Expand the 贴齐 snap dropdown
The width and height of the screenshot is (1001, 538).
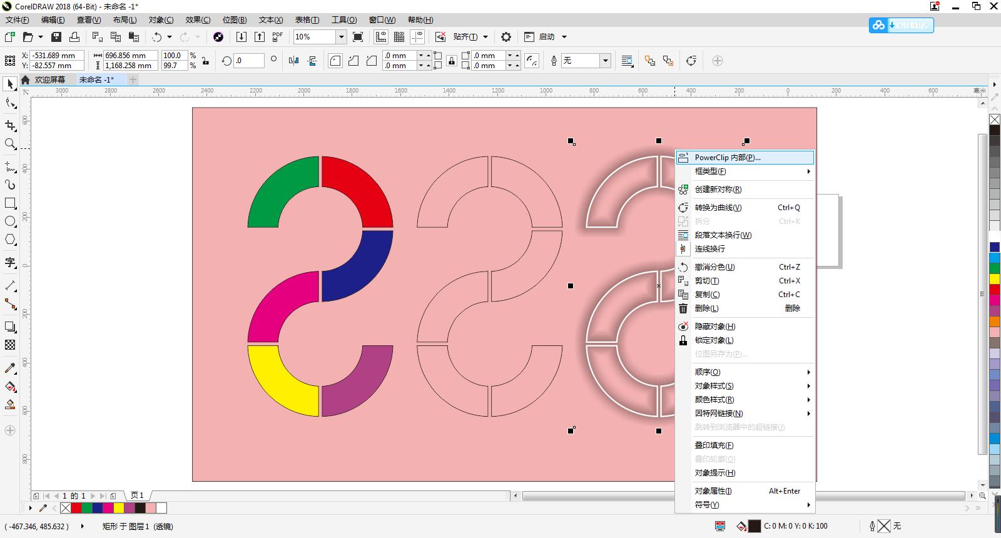point(485,37)
